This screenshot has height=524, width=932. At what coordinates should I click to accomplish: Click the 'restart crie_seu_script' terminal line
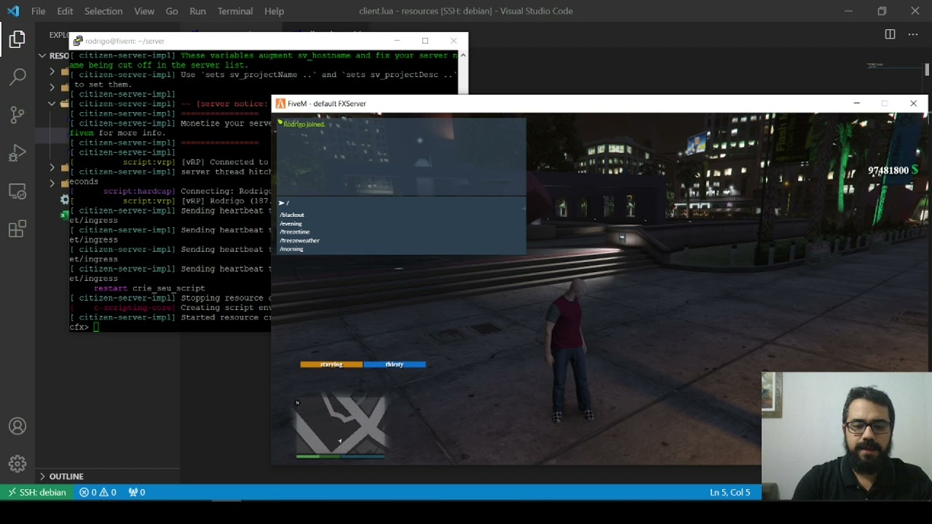pos(149,288)
